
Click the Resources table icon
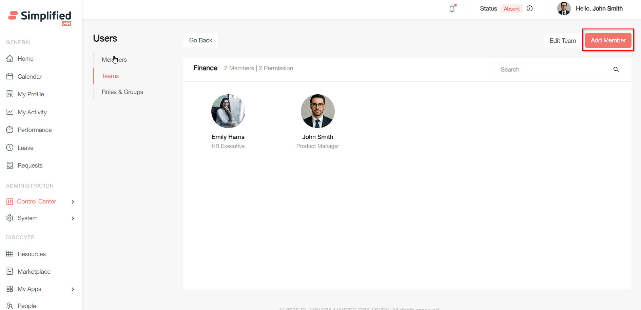[10, 254]
